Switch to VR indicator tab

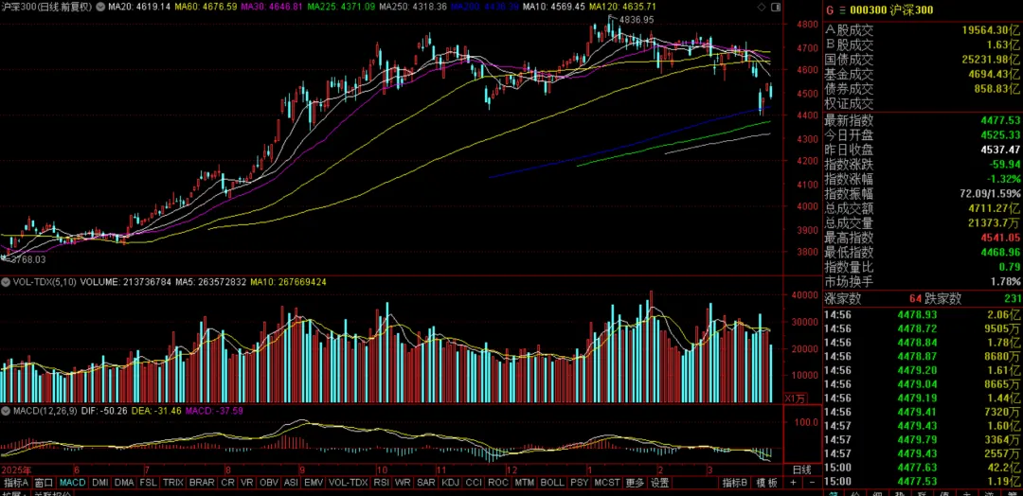tap(247, 483)
